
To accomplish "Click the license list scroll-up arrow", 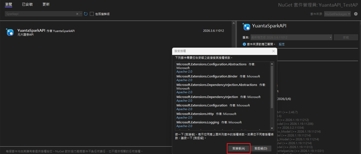I will [272, 63].
